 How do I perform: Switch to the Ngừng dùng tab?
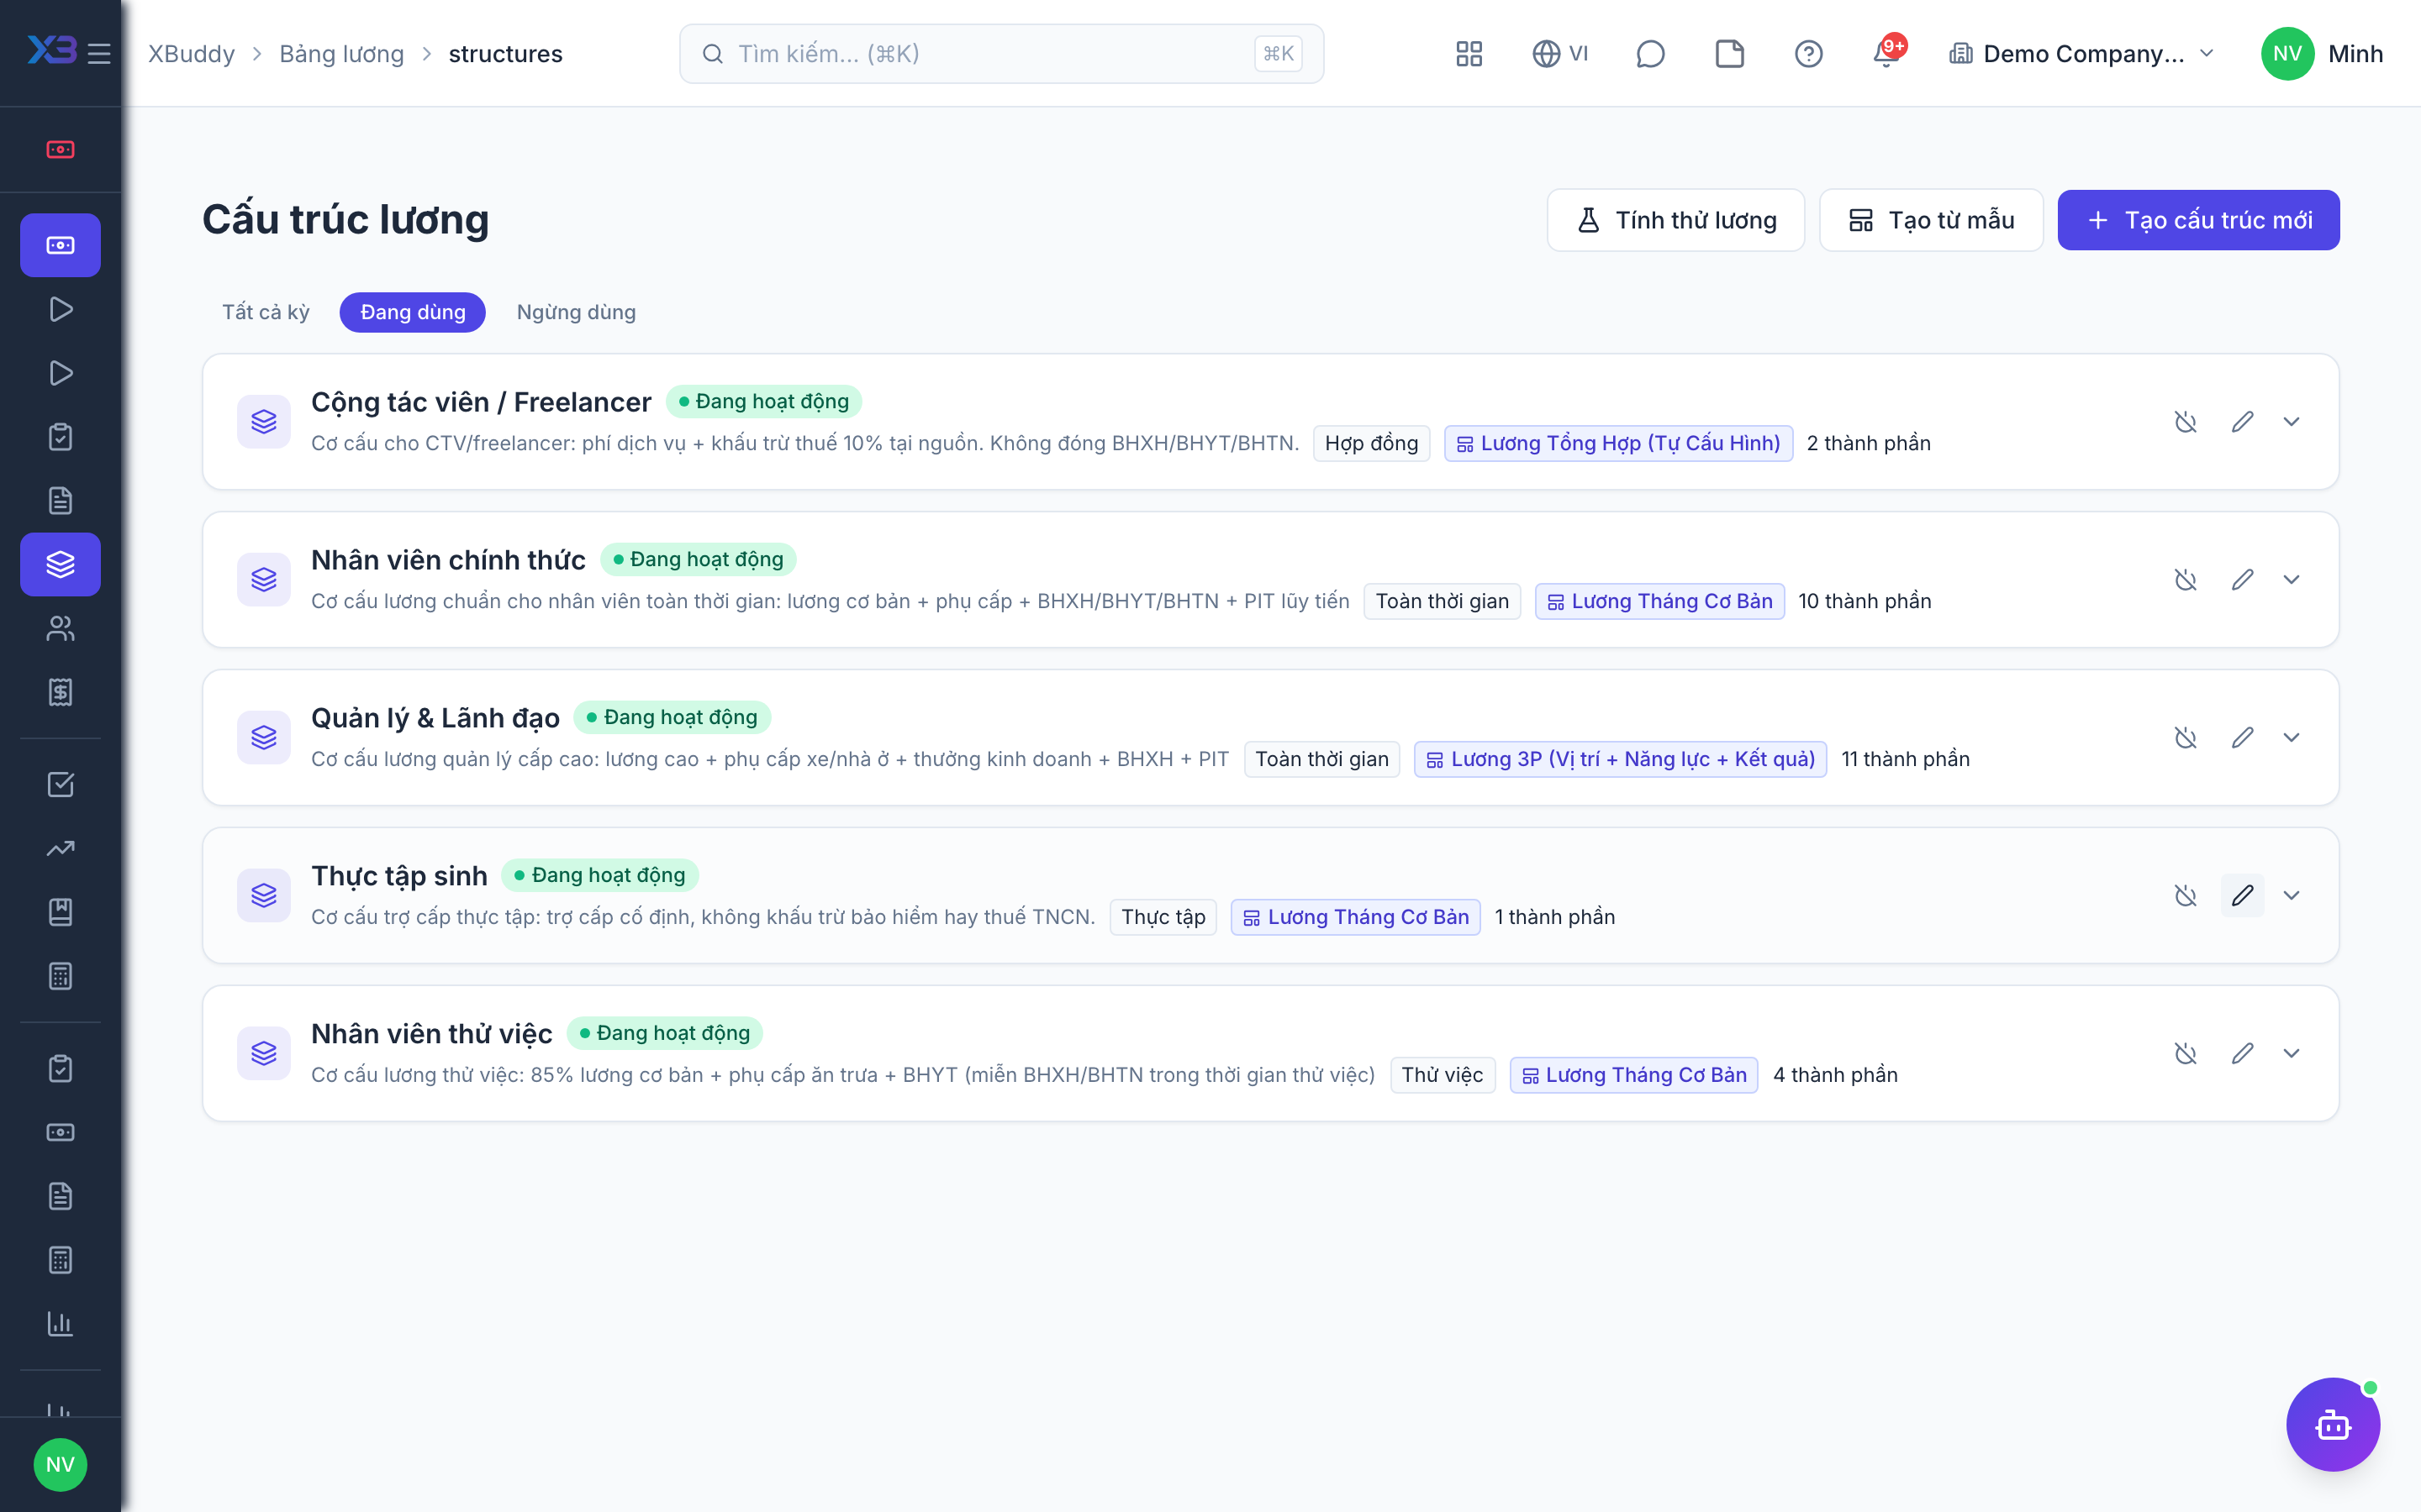[x=575, y=312]
